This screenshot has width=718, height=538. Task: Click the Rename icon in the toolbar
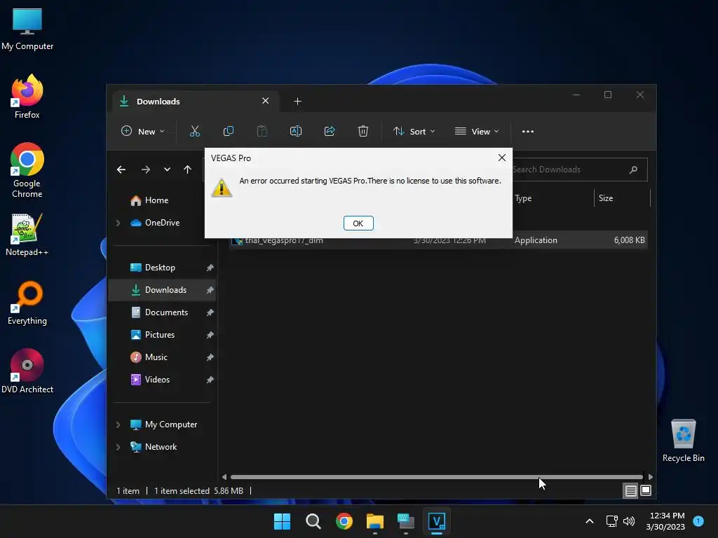296,131
